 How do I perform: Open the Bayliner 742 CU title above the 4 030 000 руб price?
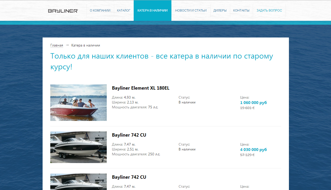[129, 135]
